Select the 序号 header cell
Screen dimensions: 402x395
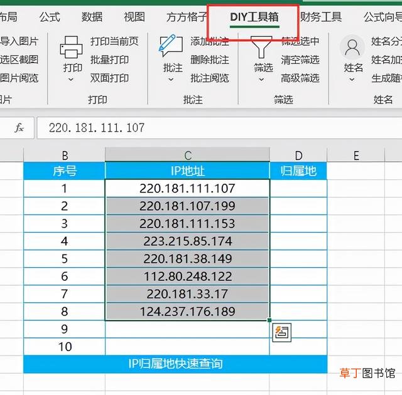[x=64, y=171]
